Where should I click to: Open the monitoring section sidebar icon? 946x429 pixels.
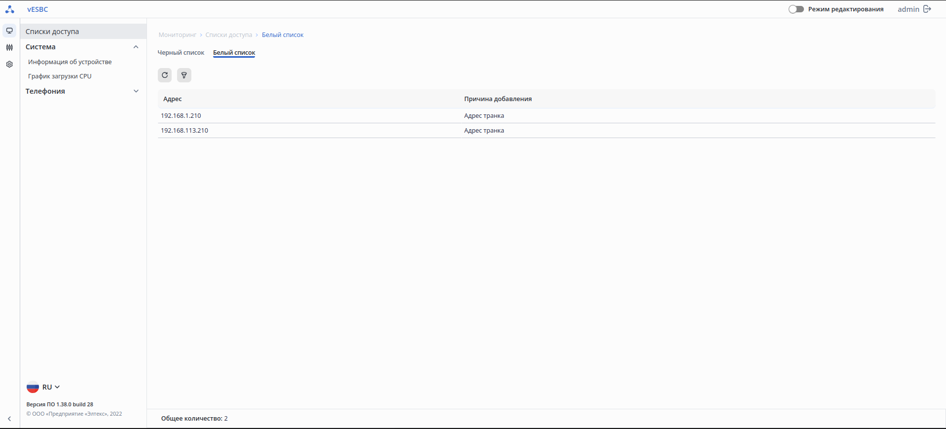(9, 31)
